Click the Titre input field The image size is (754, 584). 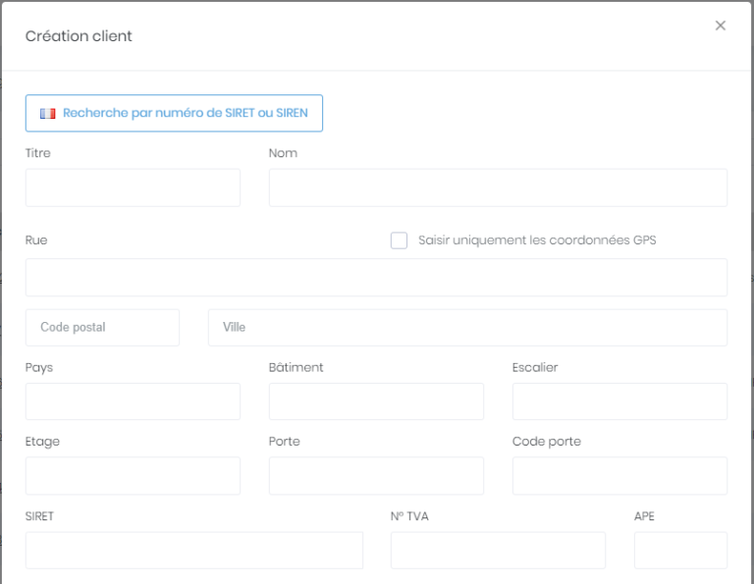(133, 187)
